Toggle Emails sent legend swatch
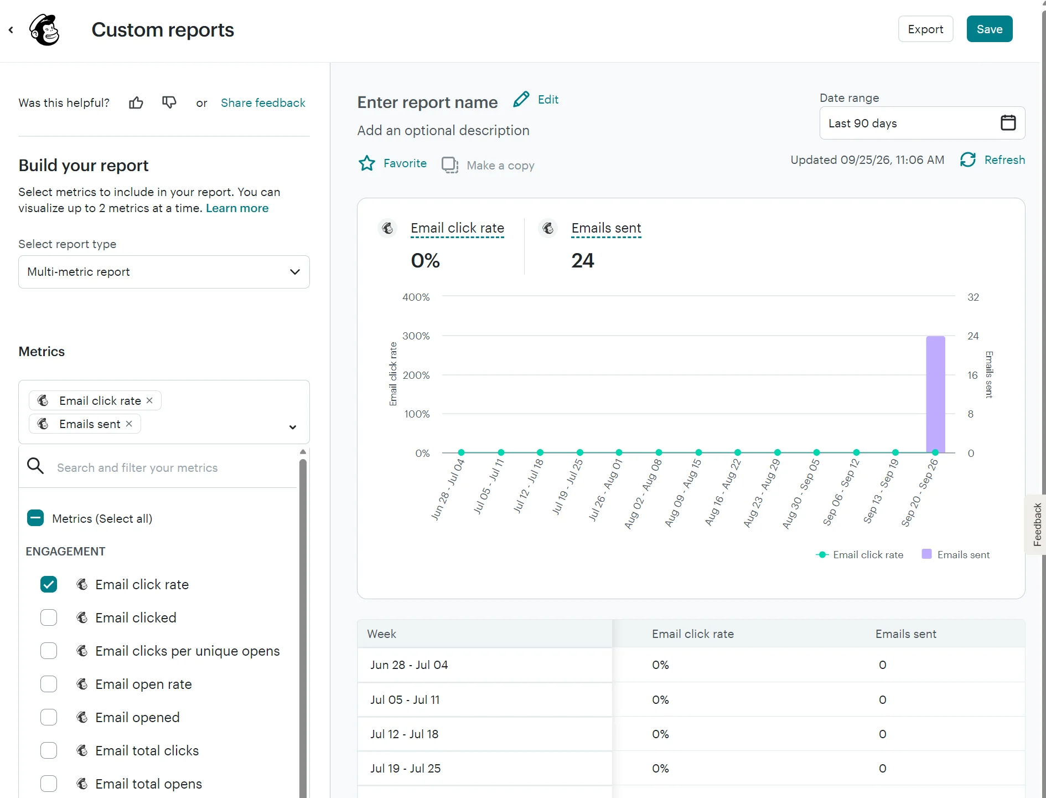The height and width of the screenshot is (798, 1046). tap(926, 554)
